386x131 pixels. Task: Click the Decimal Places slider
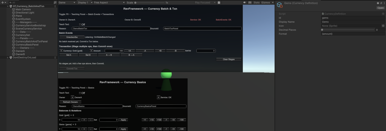coord(347,30)
